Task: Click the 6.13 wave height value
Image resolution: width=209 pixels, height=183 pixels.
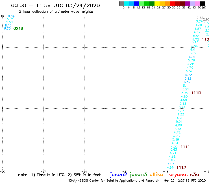Action: tap(8, 25)
